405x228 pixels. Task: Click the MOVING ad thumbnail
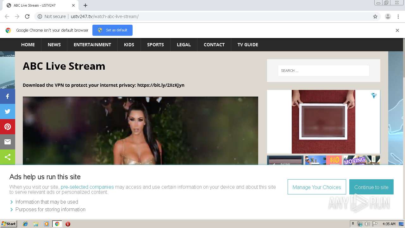(x=362, y=160)
